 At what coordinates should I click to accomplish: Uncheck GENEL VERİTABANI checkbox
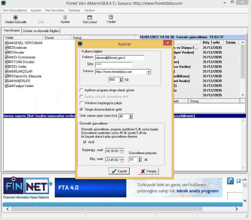[x=6, y=43]
